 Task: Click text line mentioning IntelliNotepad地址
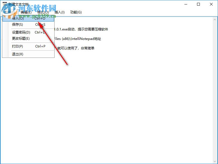tap(78, 39)
